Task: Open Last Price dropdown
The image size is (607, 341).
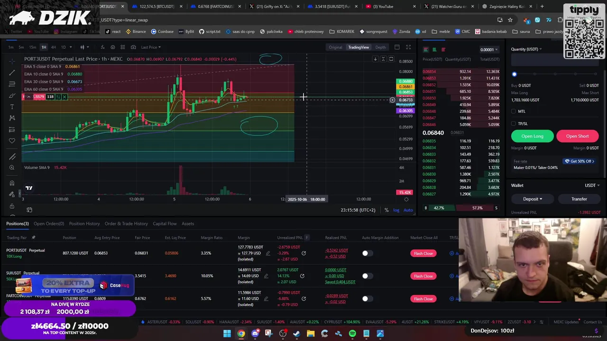Action: [x=151, y=47]
